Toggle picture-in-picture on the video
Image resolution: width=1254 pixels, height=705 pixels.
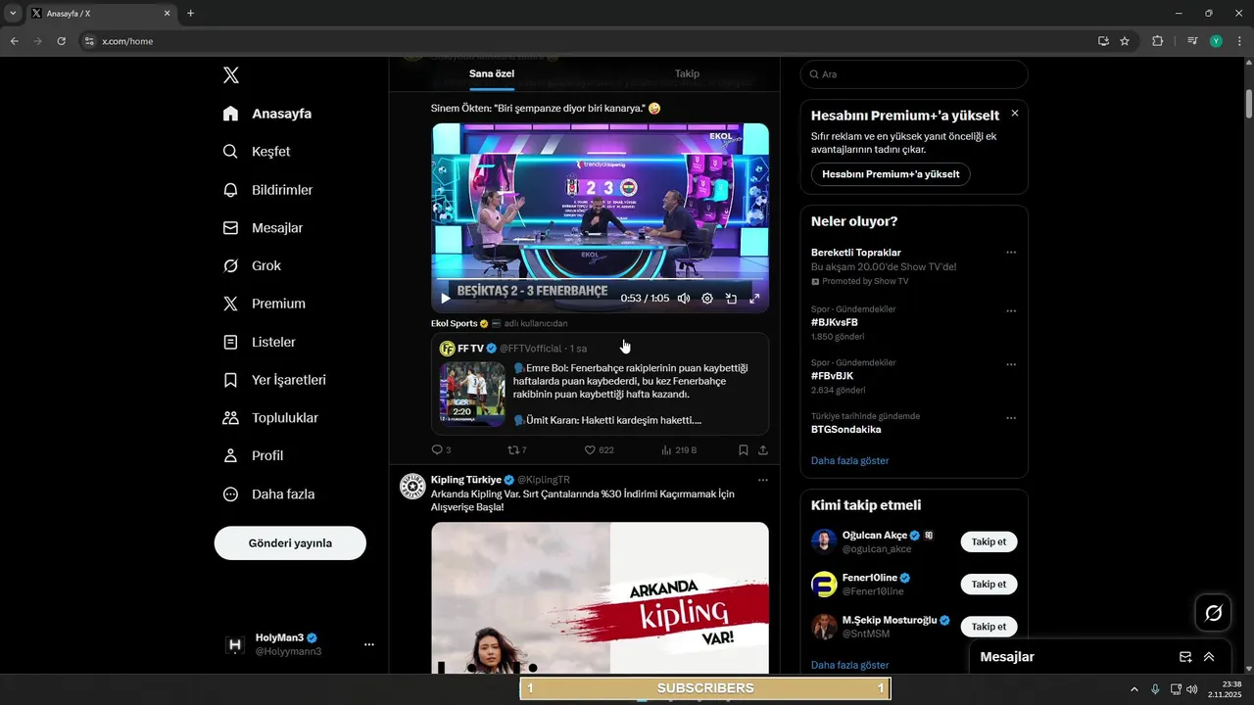coord(731,299)
